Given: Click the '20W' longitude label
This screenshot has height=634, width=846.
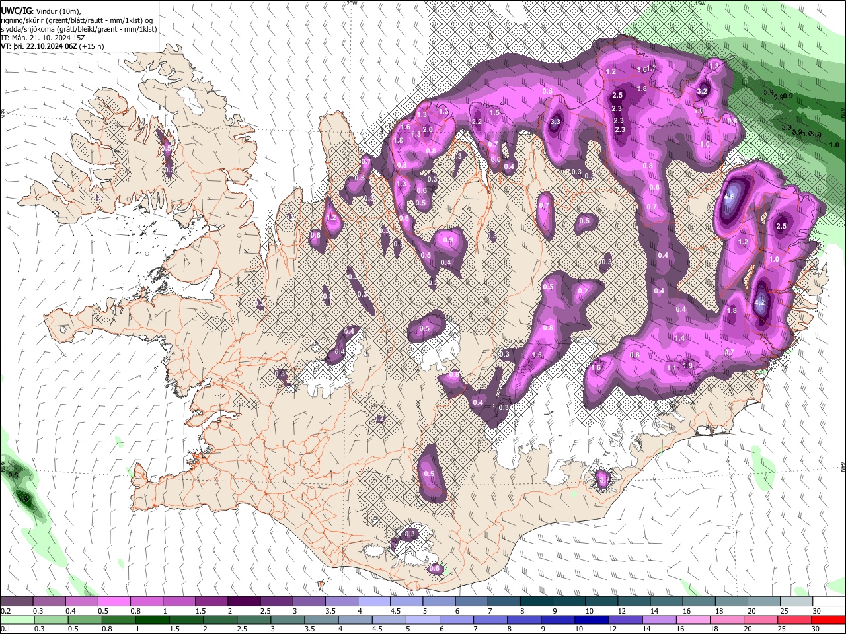Looking at the screenshot, I should pos(352,3).
